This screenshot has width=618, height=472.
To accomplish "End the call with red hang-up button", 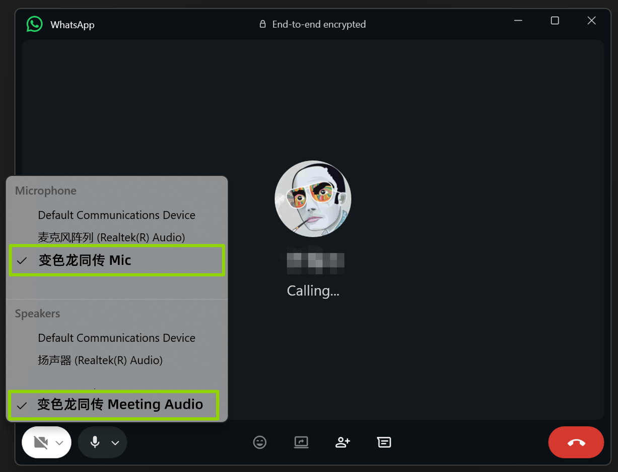I will [x=576, y=442].
